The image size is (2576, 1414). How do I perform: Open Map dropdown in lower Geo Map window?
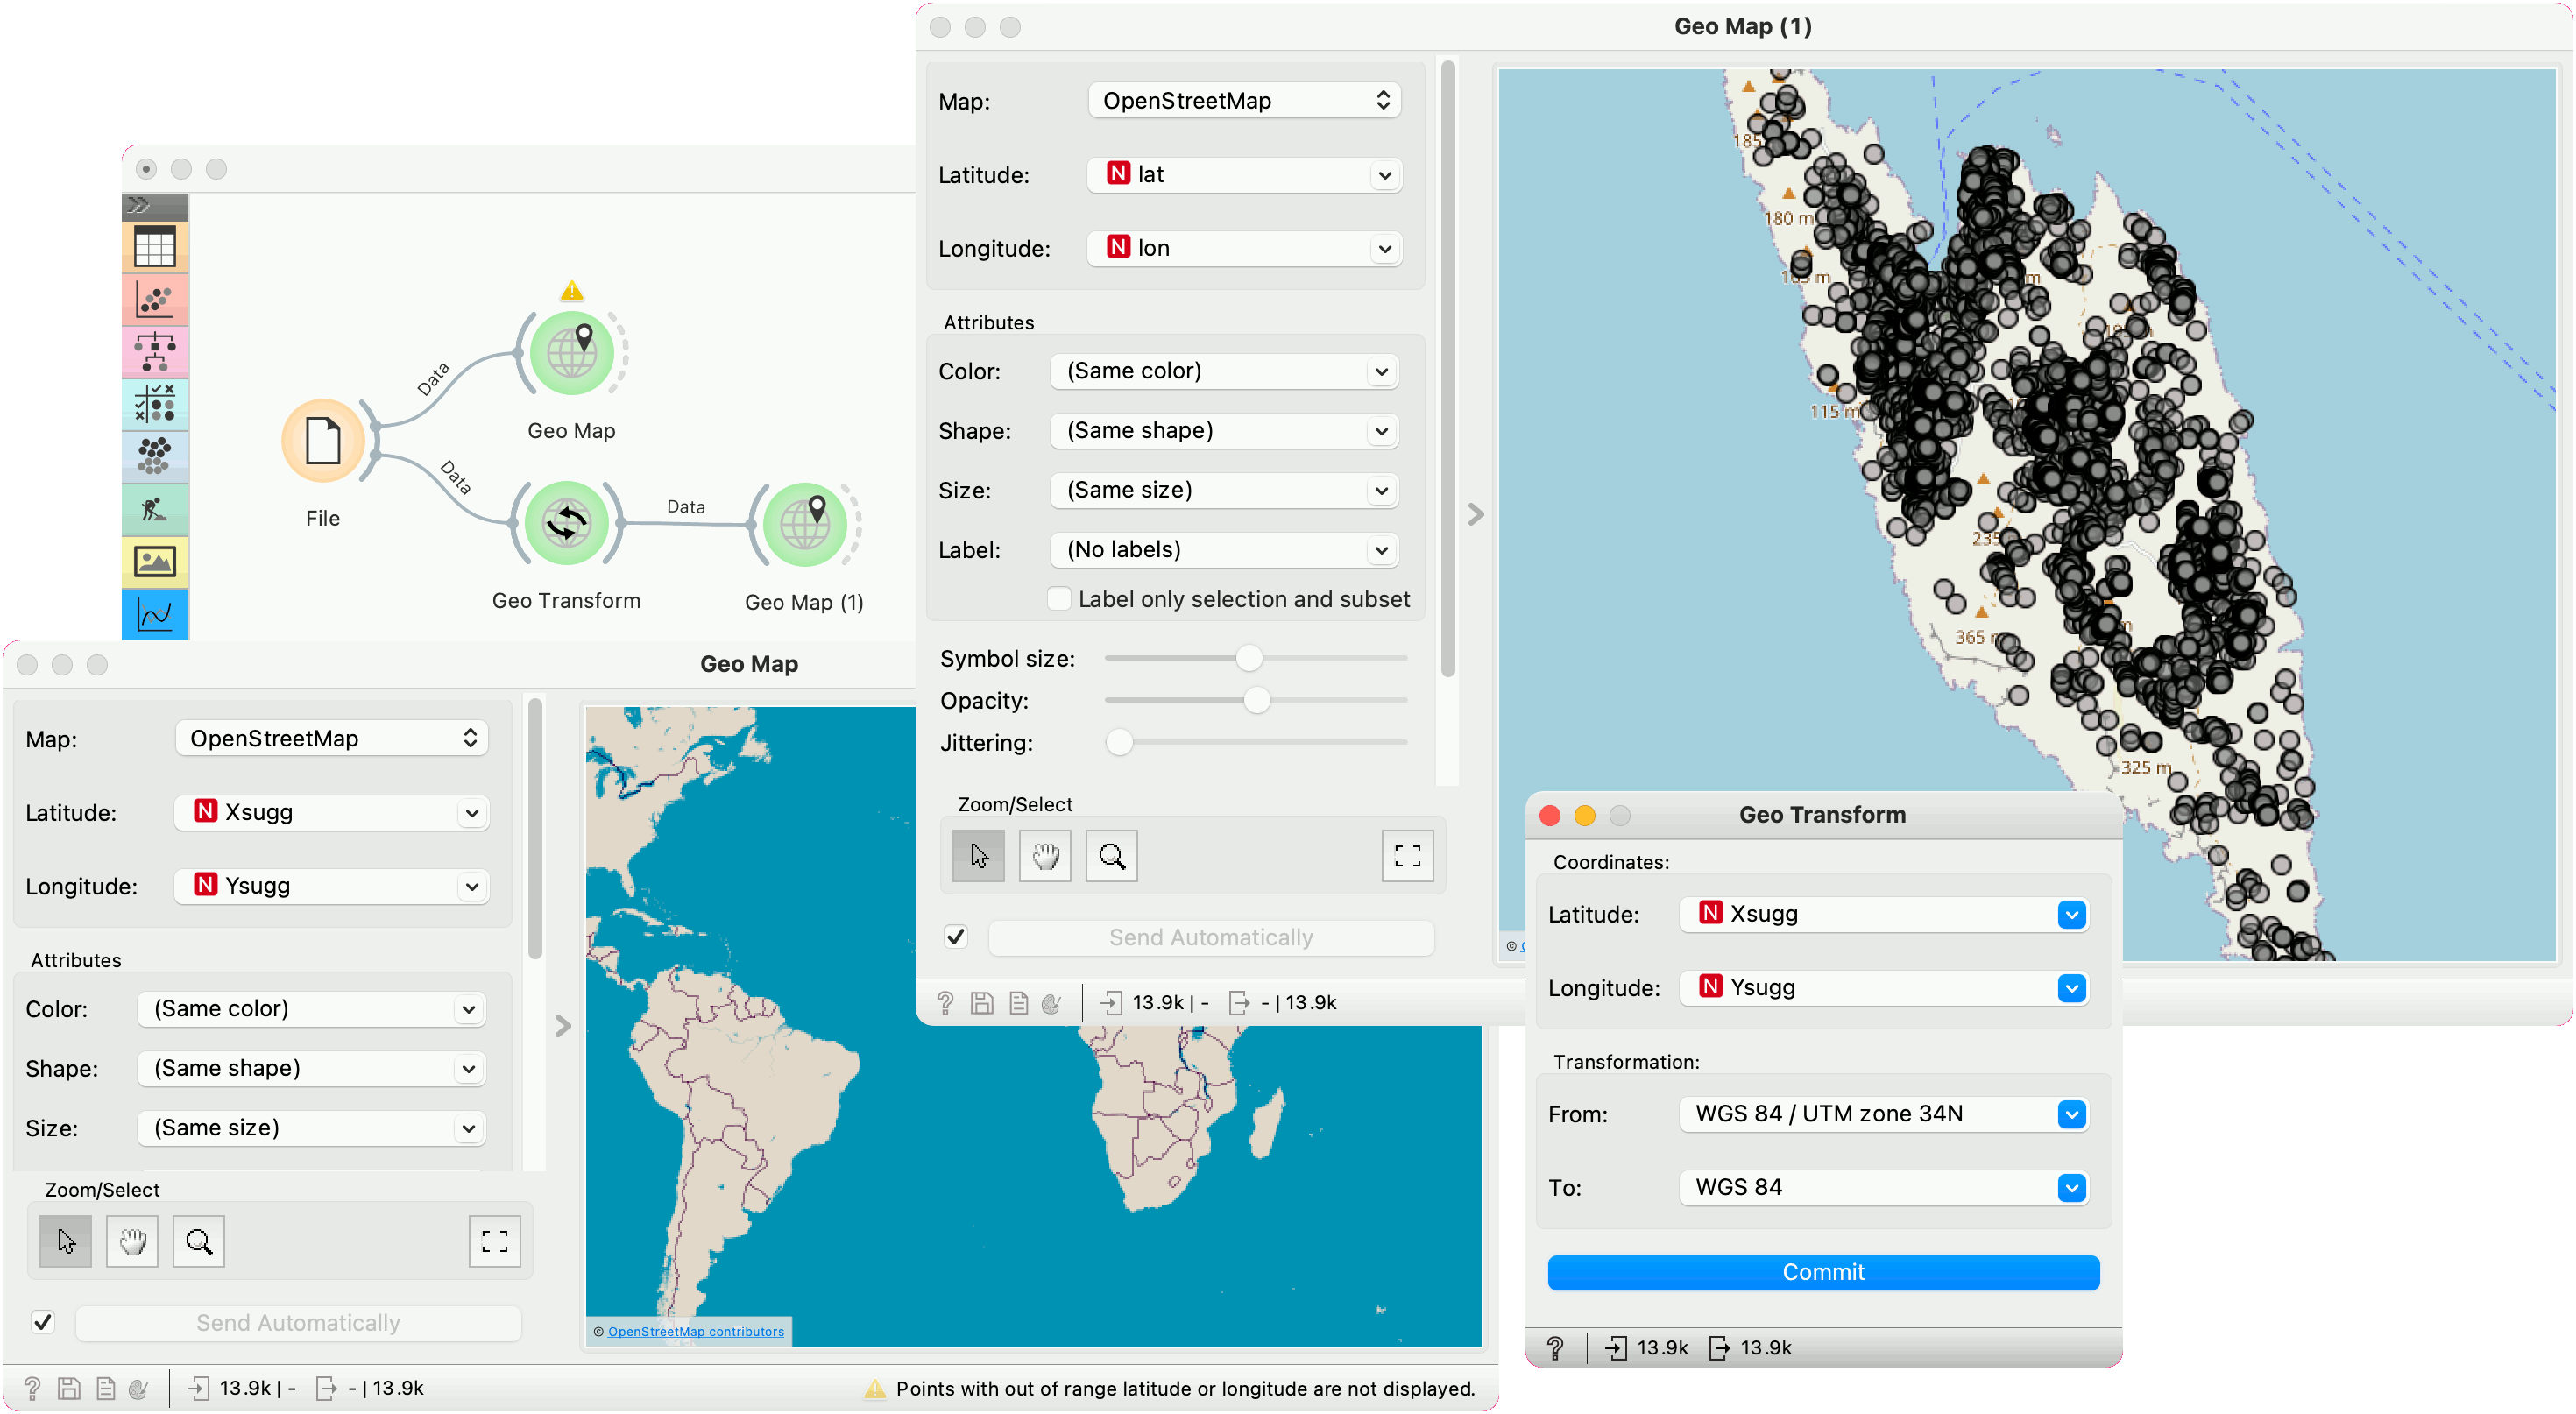(331, 738)
